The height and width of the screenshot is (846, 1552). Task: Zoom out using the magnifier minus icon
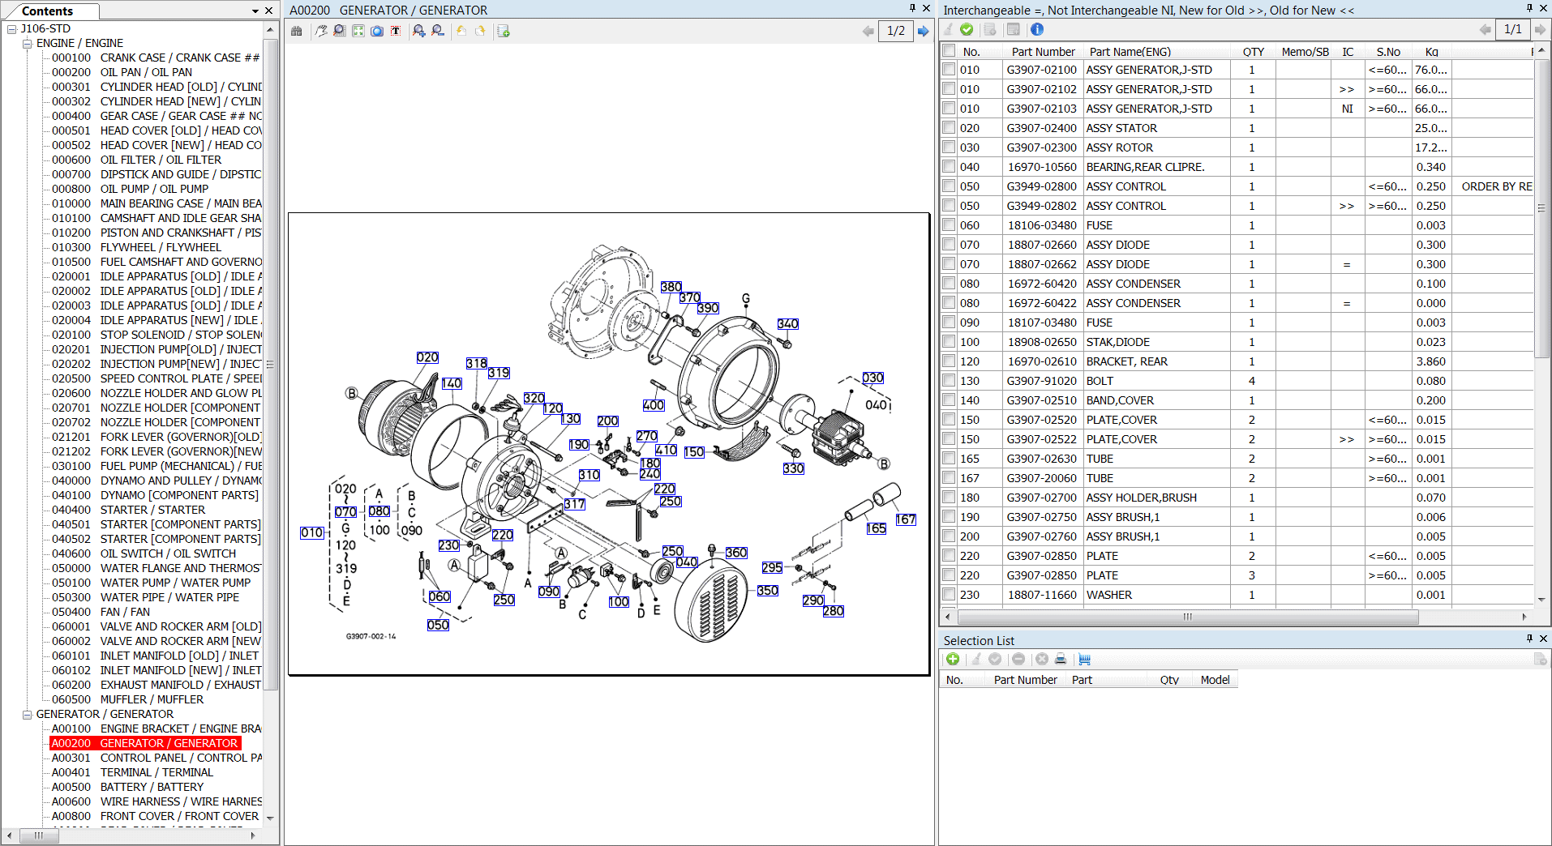click(x=438, y=31)
